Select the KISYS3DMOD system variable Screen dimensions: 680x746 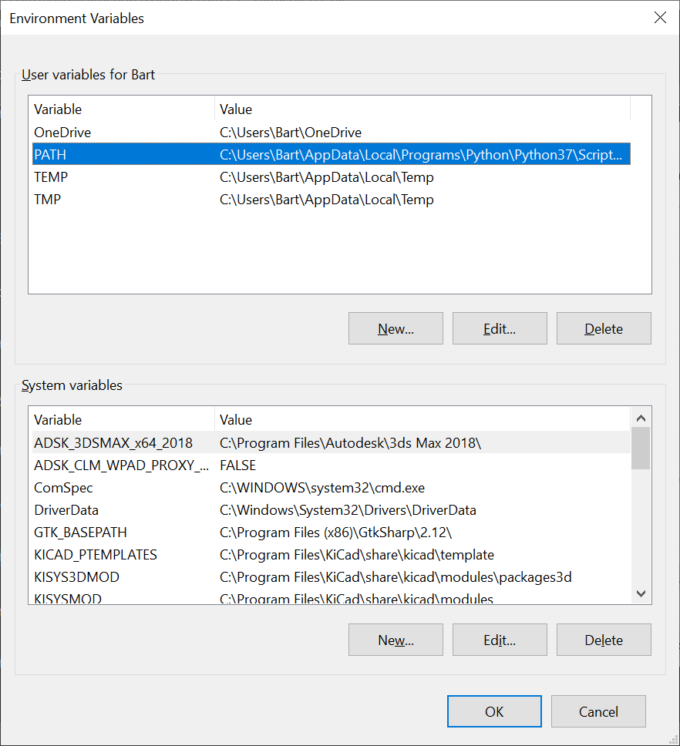coord(332,577)
